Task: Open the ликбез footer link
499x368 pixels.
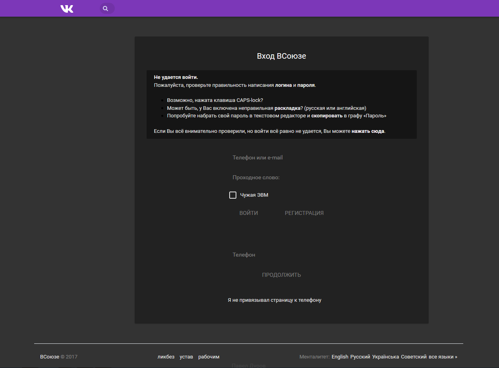Action: tap(166, 357)
